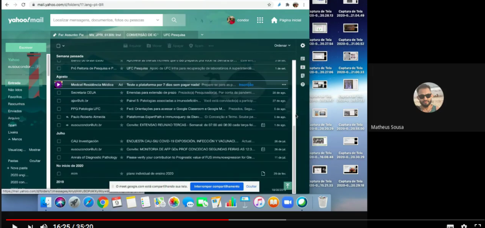Create folder with Nova pasta

[18, 168]
